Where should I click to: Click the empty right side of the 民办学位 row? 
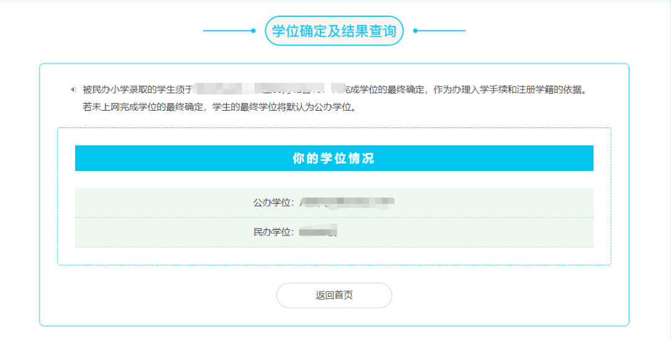click(x=509, y=232)
